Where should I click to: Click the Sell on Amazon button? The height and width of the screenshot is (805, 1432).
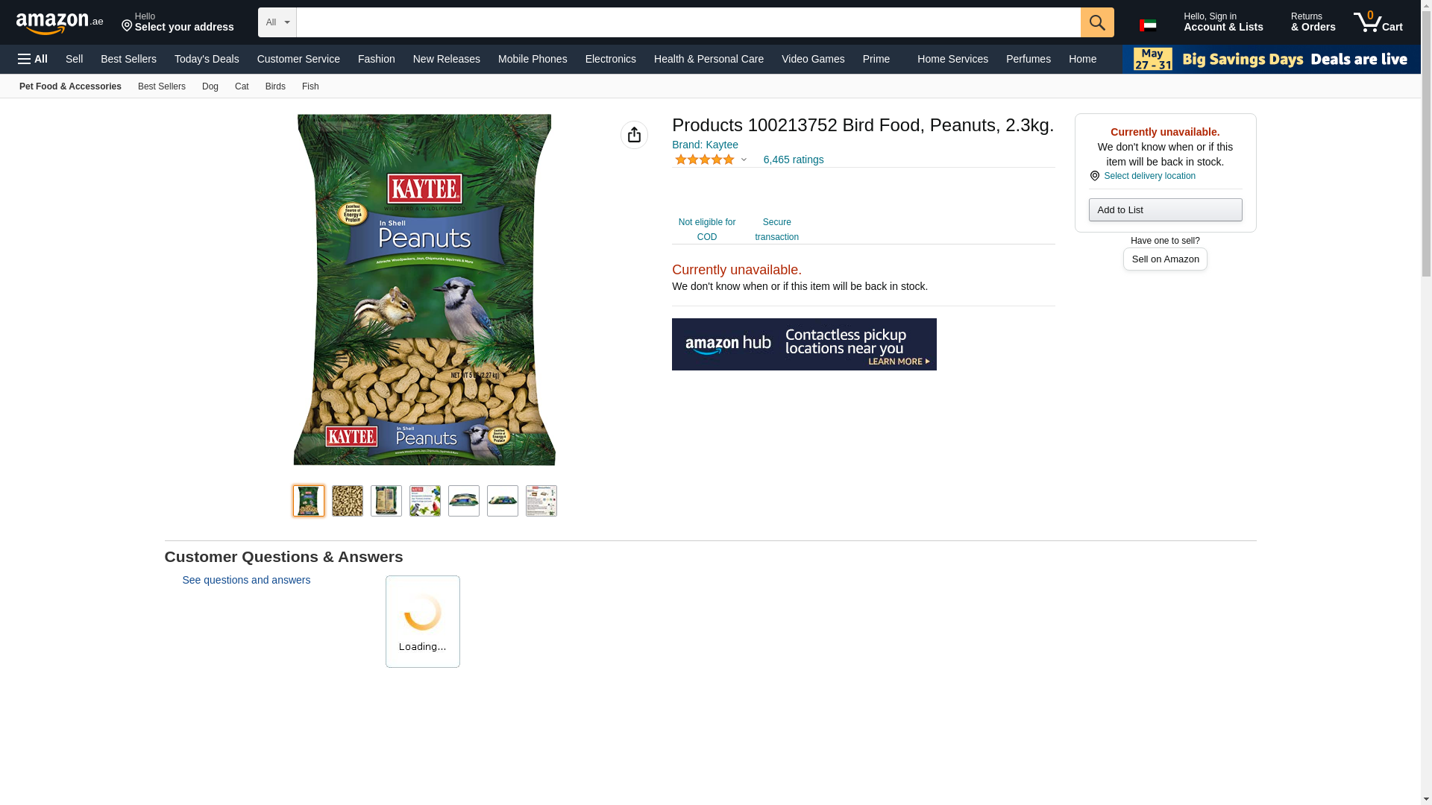pyautogui.click(x=1165, y=259)
